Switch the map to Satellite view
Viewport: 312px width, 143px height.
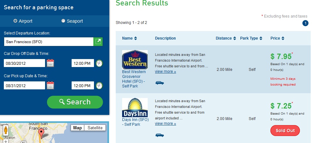[x=95, y=128]
